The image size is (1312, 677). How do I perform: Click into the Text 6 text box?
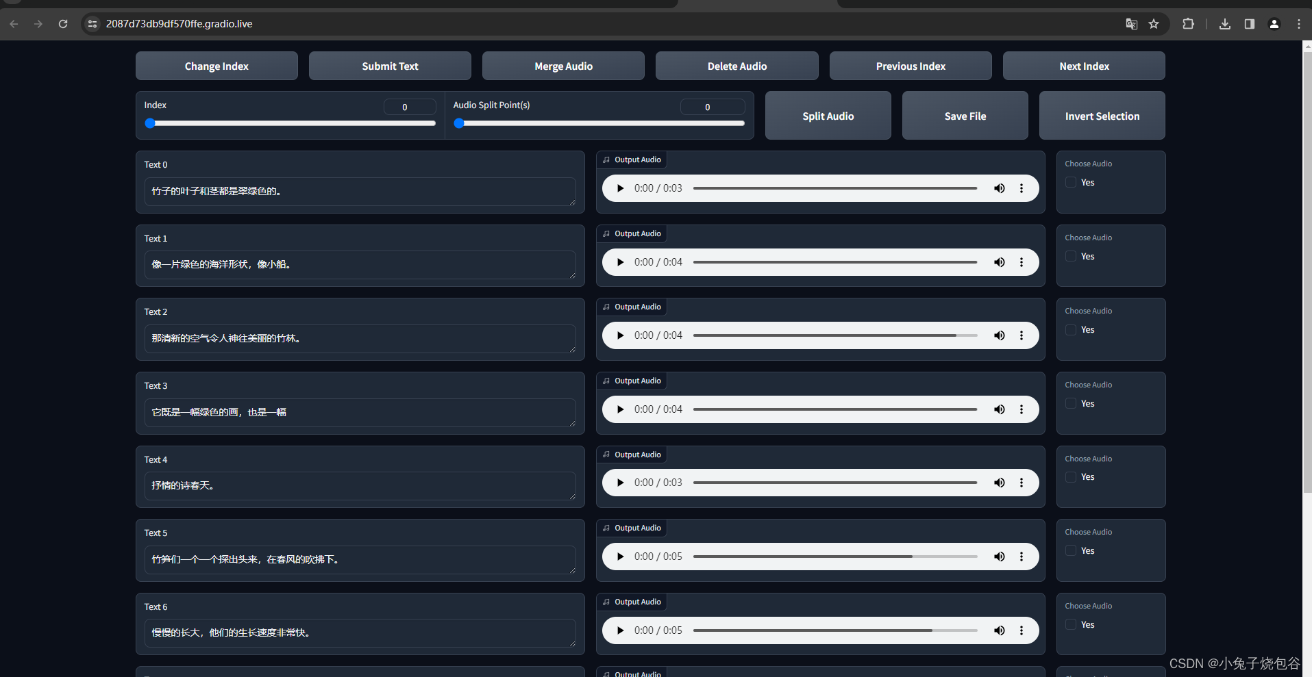tap(360, 633)
